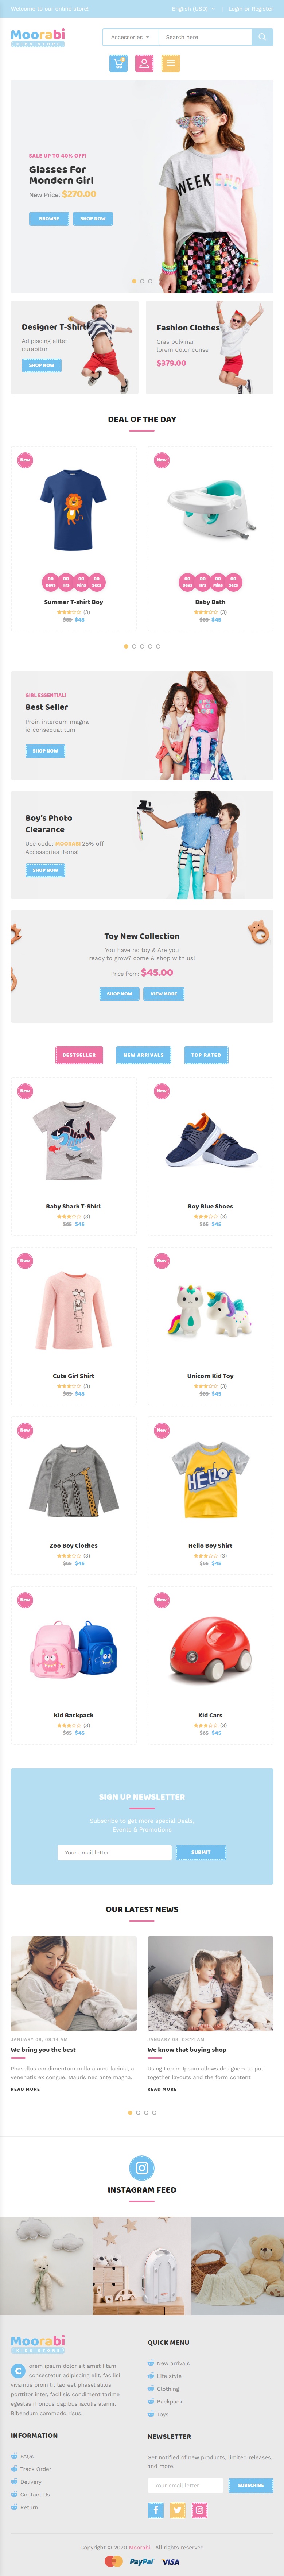Click the newsletter Submit button
Screen dimensions: 284x2576
(201, 1852)
